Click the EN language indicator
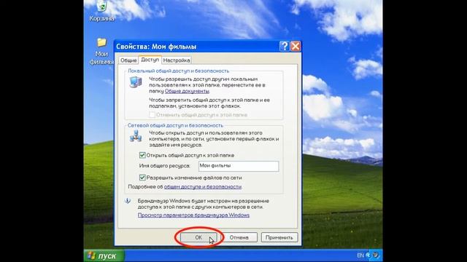467x262 pixels. coord(360,255)
